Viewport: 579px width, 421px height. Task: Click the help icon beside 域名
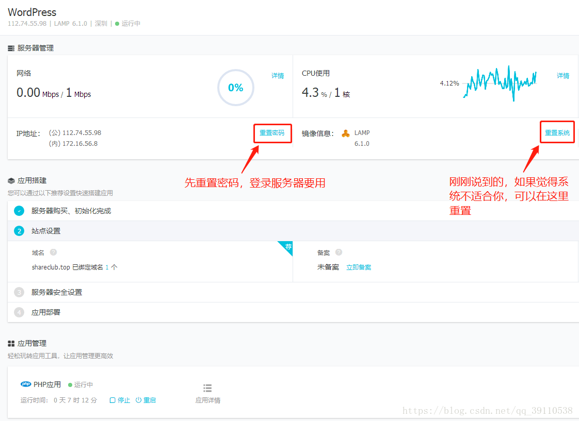(x=53, y=252)
